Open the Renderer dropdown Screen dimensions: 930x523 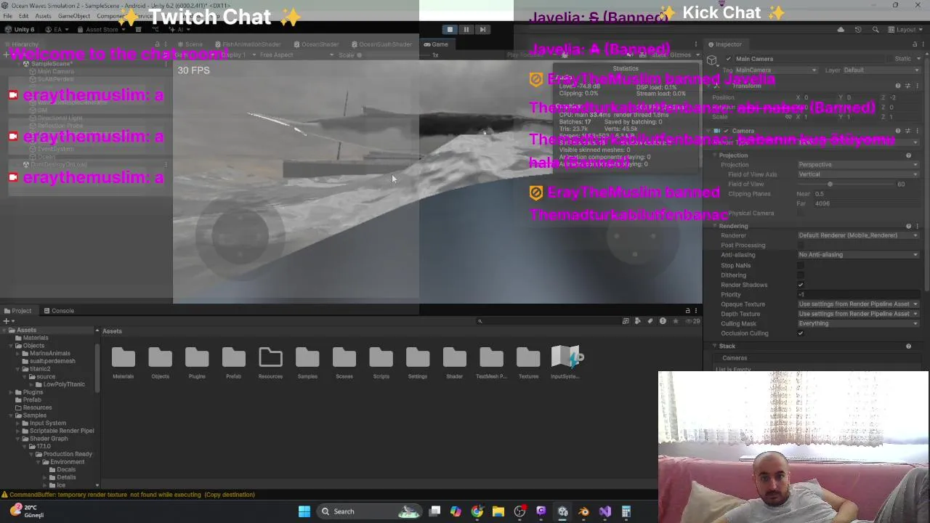pos(857,235)
